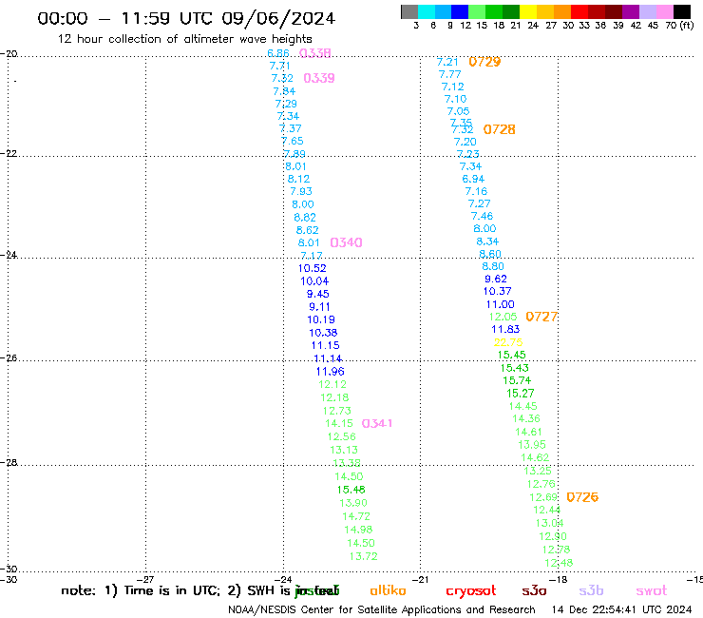Select the altika satellite legend label

click(388, 590)
